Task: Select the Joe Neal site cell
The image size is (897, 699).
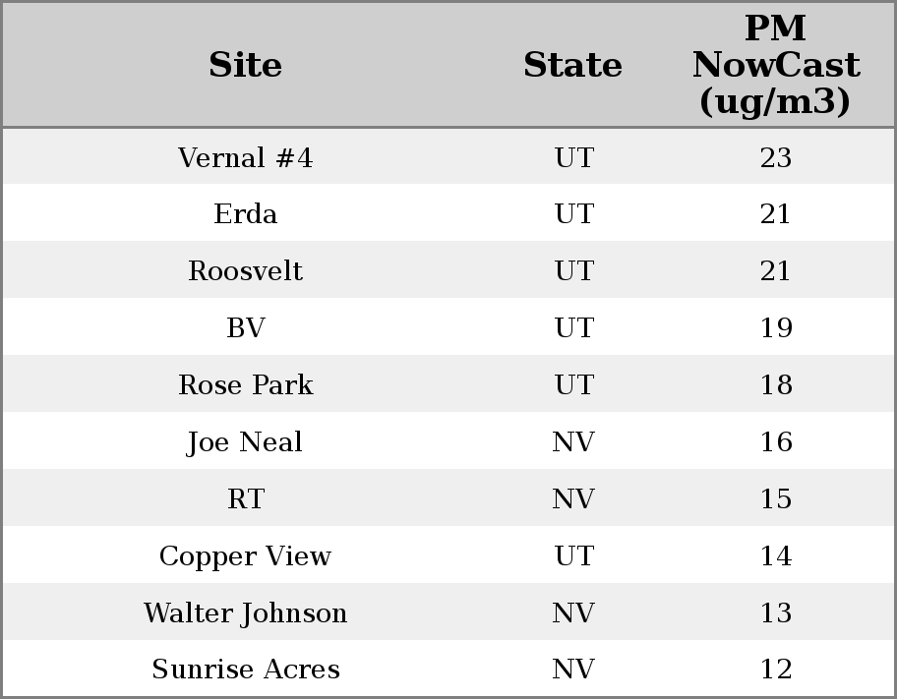Action: tap(246, 442)
